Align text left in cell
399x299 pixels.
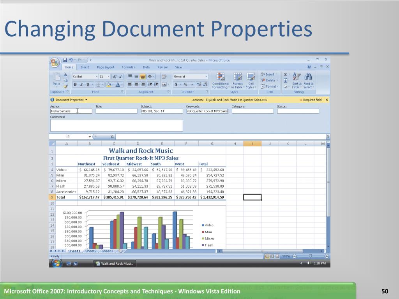[130, 84]
